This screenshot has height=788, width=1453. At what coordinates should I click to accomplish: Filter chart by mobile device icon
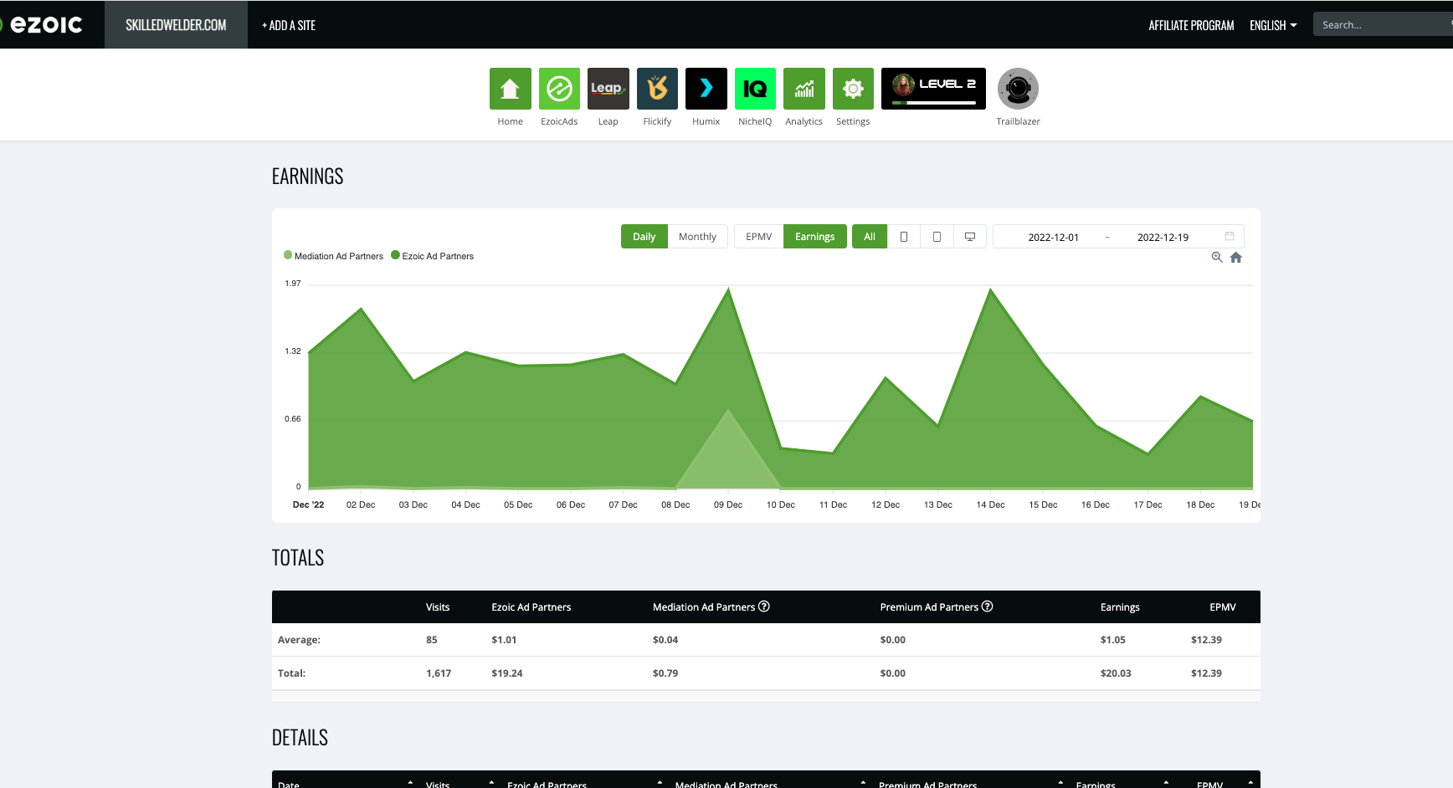pyautogui.click(x=904, y=237)
